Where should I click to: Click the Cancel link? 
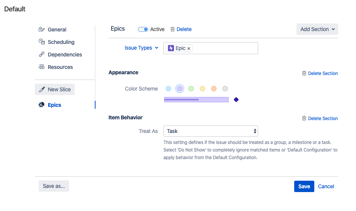pos(326,186)
